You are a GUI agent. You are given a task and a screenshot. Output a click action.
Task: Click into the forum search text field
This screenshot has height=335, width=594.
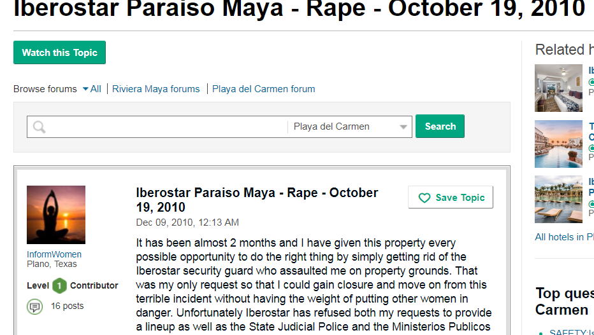point(166,126)
